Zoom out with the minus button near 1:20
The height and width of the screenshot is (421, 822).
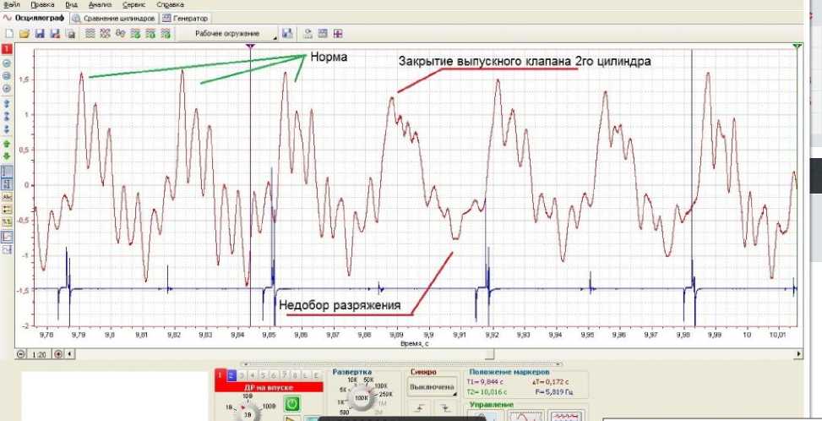(x=20, y=354)
